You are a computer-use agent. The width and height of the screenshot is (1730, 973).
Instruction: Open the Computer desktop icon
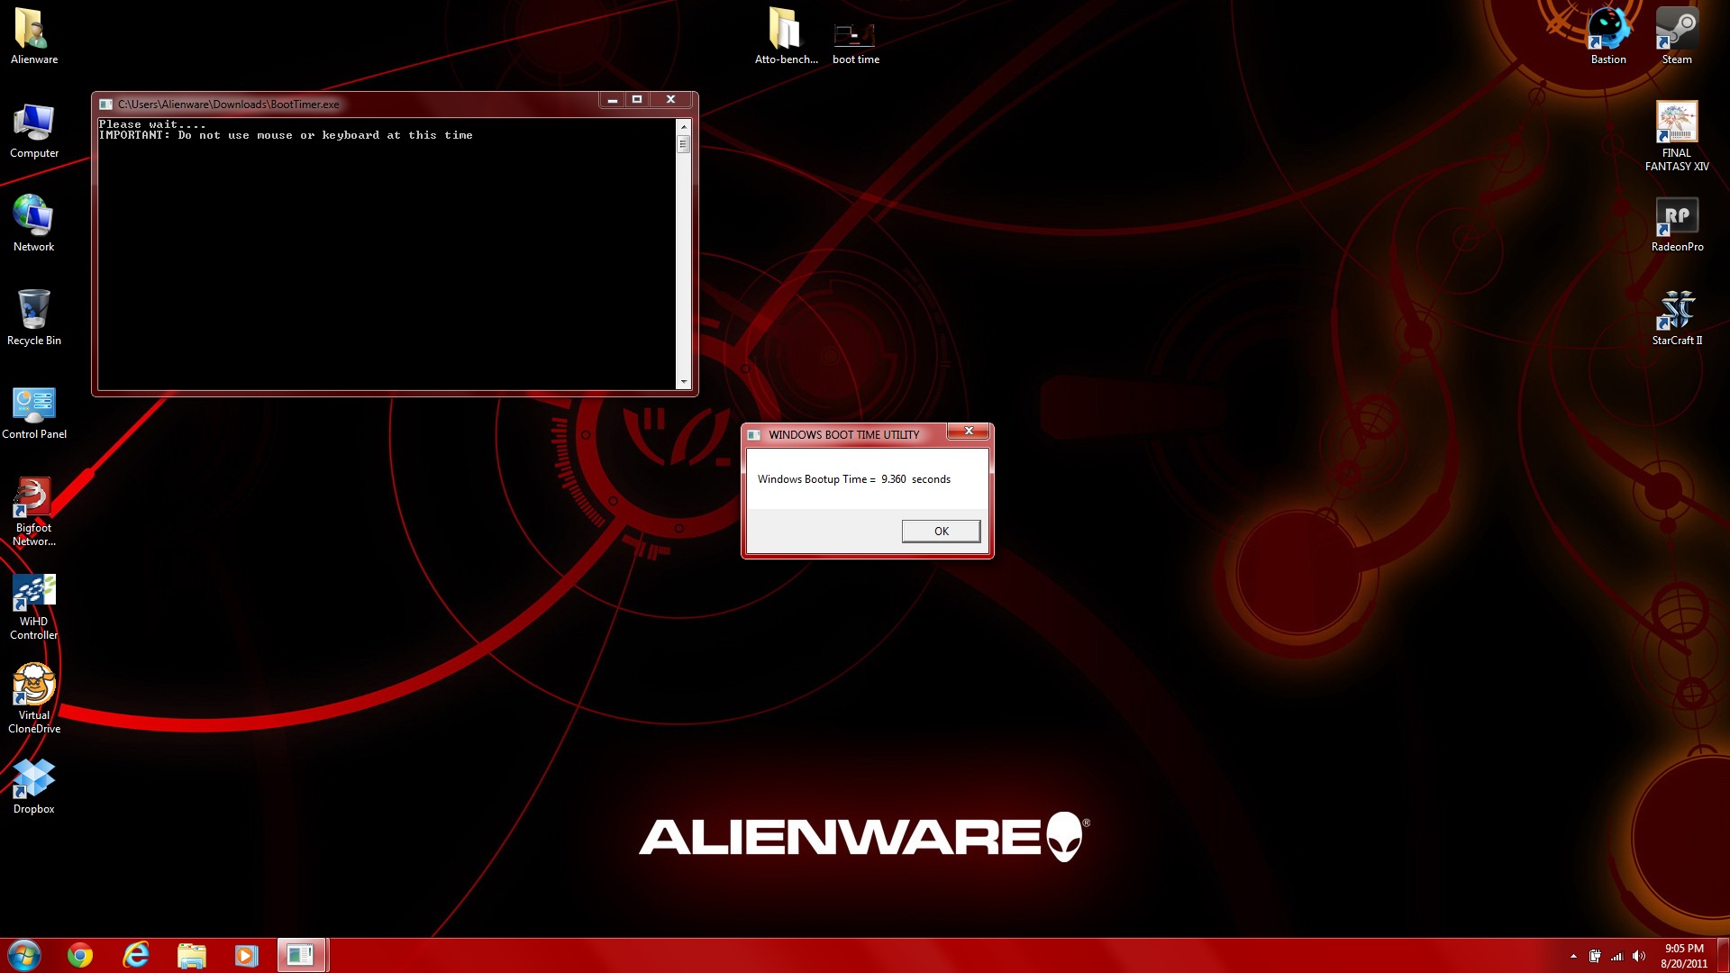(x=33, y=131)
